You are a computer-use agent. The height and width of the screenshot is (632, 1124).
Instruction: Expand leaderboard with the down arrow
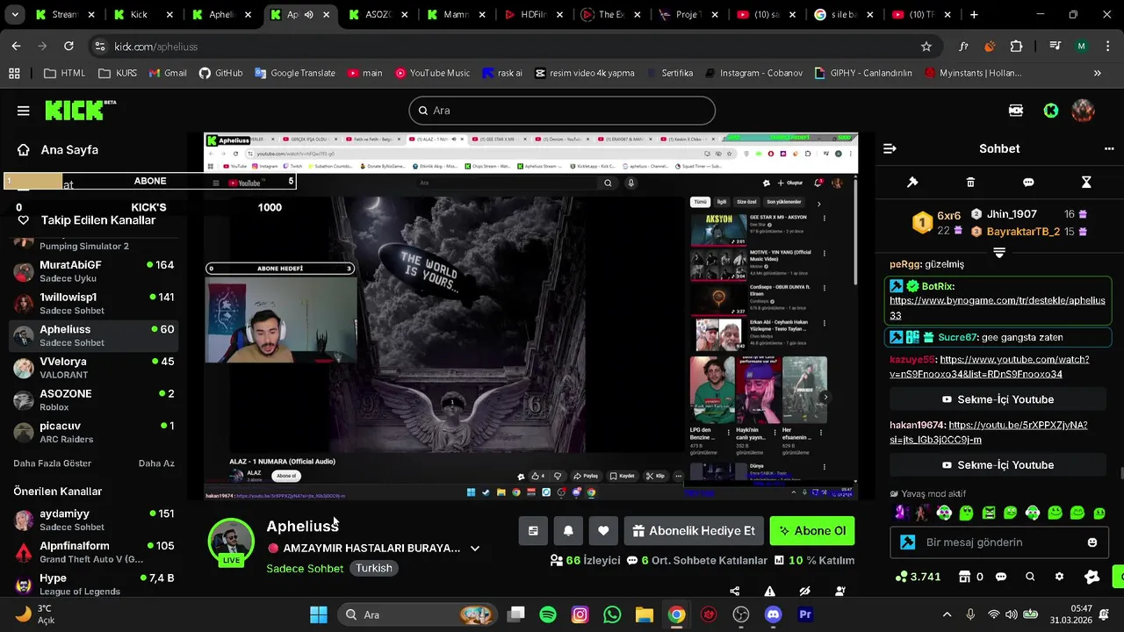click(999, 253)
